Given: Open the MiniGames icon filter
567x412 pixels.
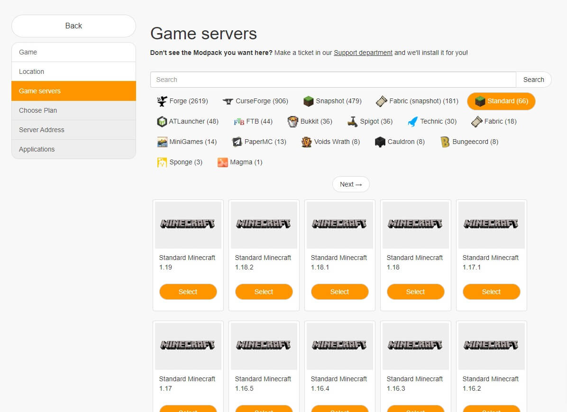Looking at the screenshot, I should (162, 142).
